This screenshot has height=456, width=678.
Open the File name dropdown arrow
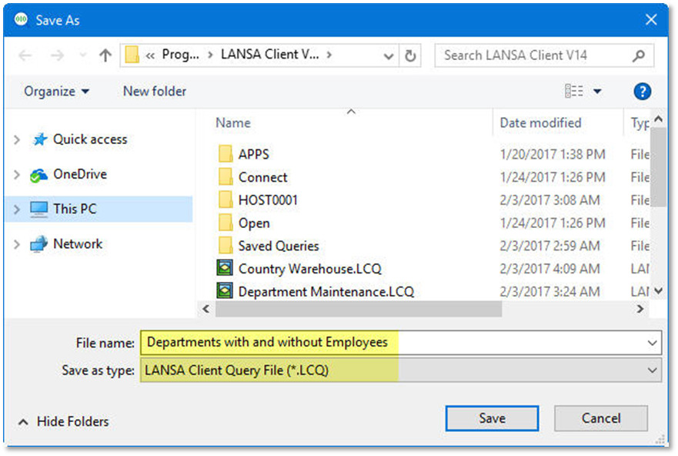[x=653, y=342]
